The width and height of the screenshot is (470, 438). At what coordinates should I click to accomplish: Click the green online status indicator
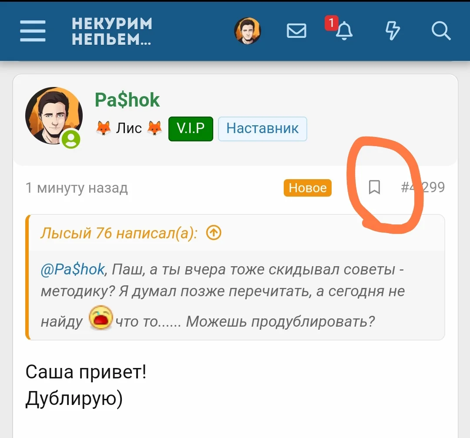pyautogui.click(x=71, y=139)
